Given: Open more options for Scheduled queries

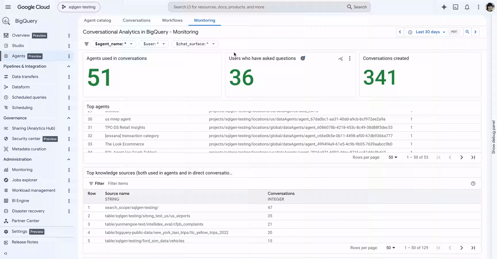Looking at the screenshot, I should [69, 97].
